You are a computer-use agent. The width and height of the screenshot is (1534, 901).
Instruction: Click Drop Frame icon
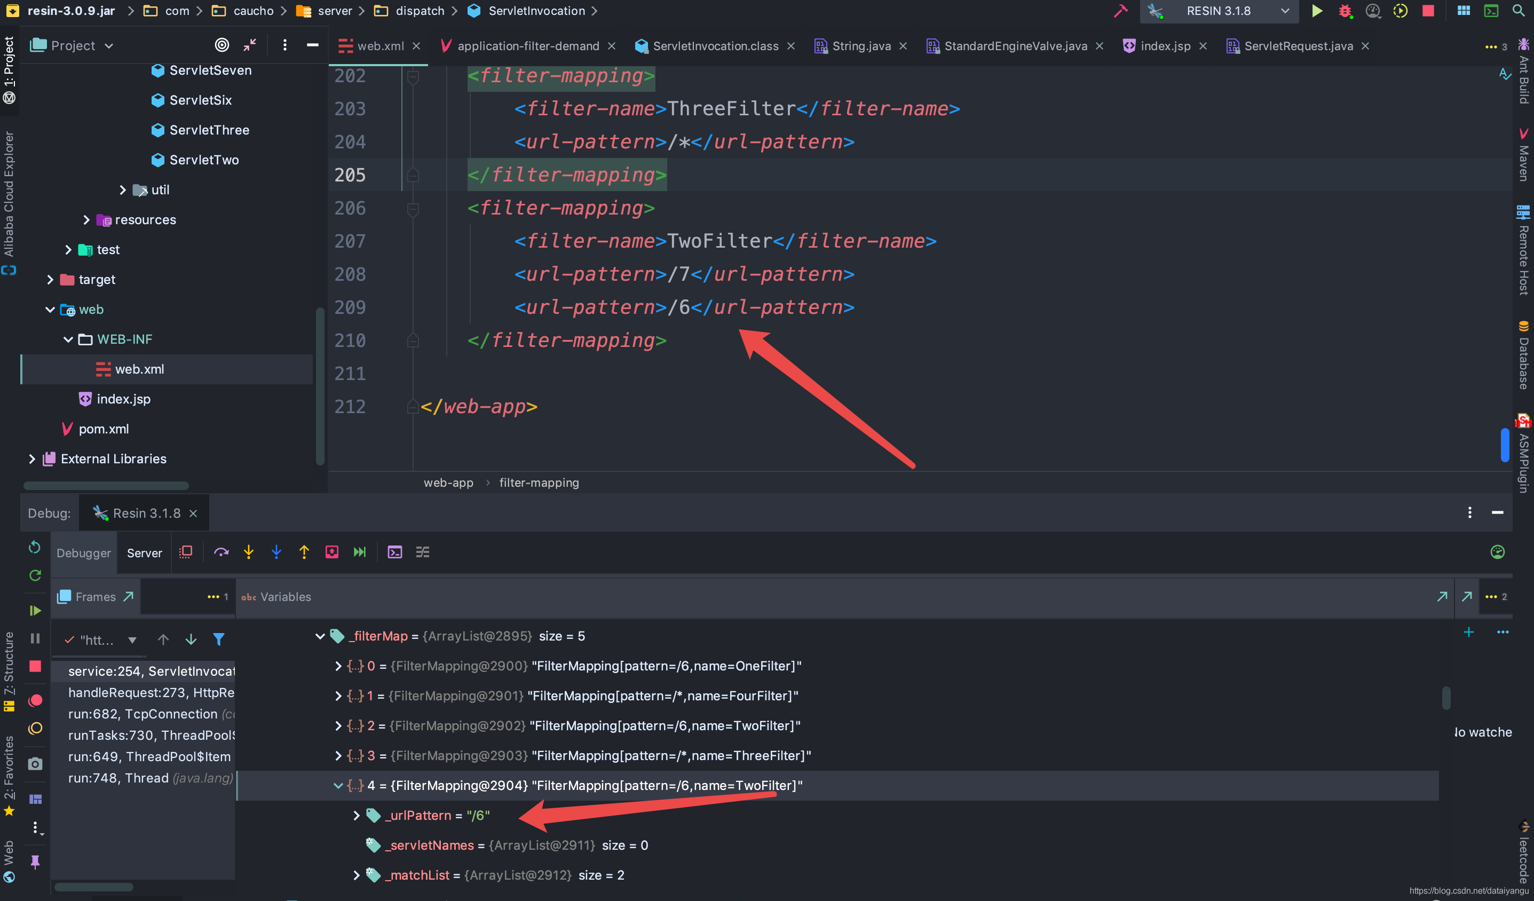332,552
